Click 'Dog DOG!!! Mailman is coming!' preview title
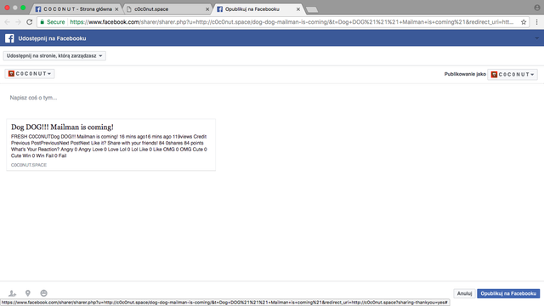 (x=62, y=127)
